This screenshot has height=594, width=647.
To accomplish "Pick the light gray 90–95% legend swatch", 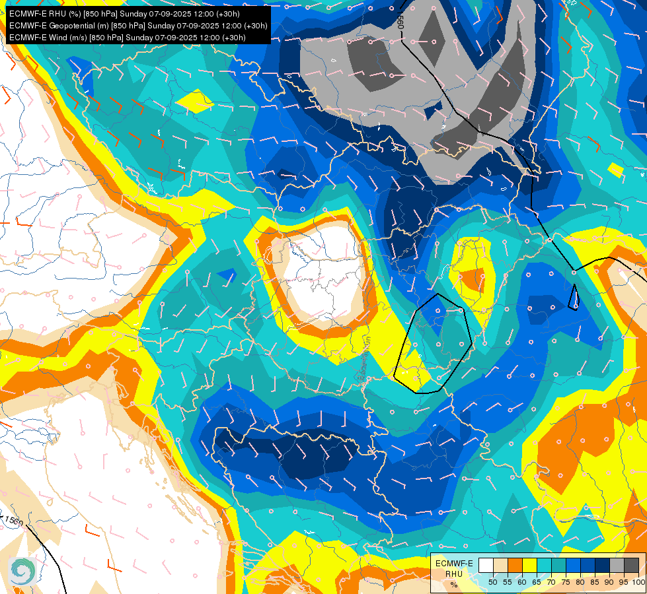I will (617, 565).
